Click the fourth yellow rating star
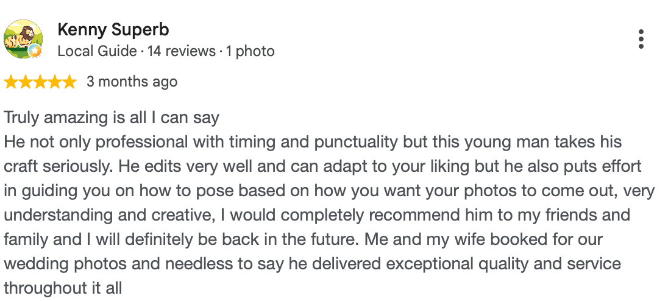This screenshot has width=668, height=301. 54,82
